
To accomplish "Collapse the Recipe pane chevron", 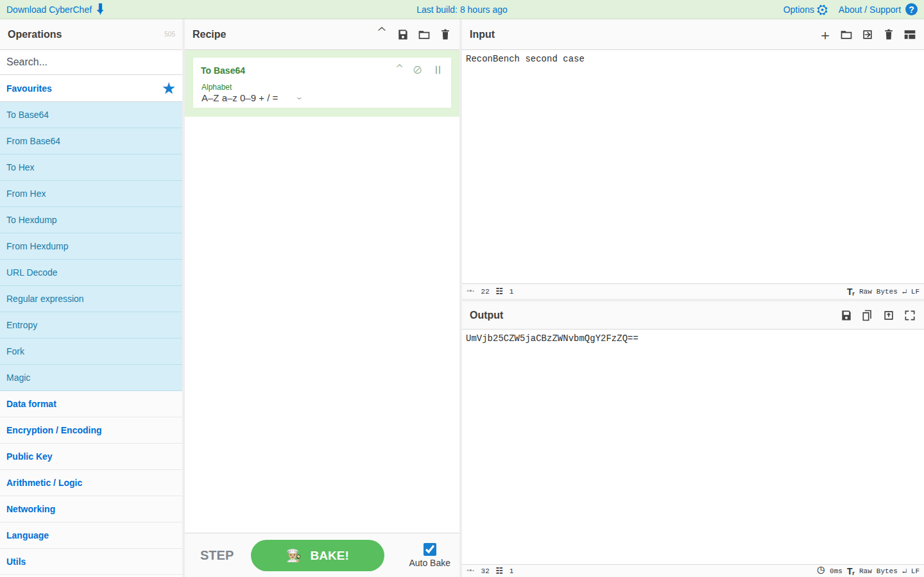I will (382, 29).
